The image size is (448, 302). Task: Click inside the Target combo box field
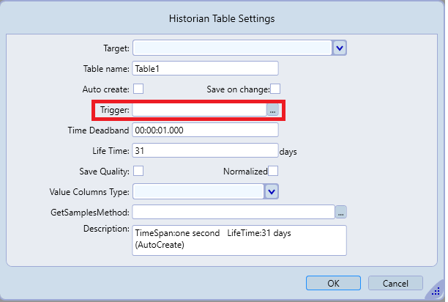(x=232, y=48)
